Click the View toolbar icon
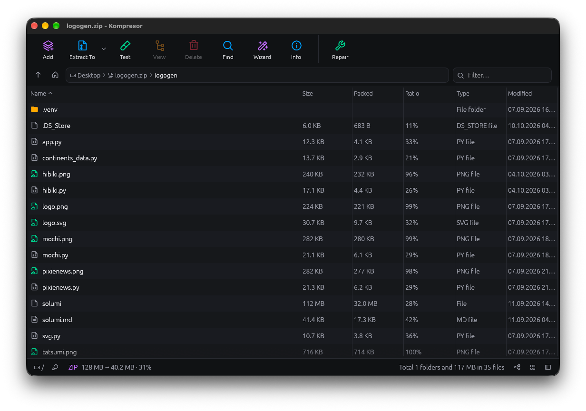 pyautogui.click(x=159, y=46)
